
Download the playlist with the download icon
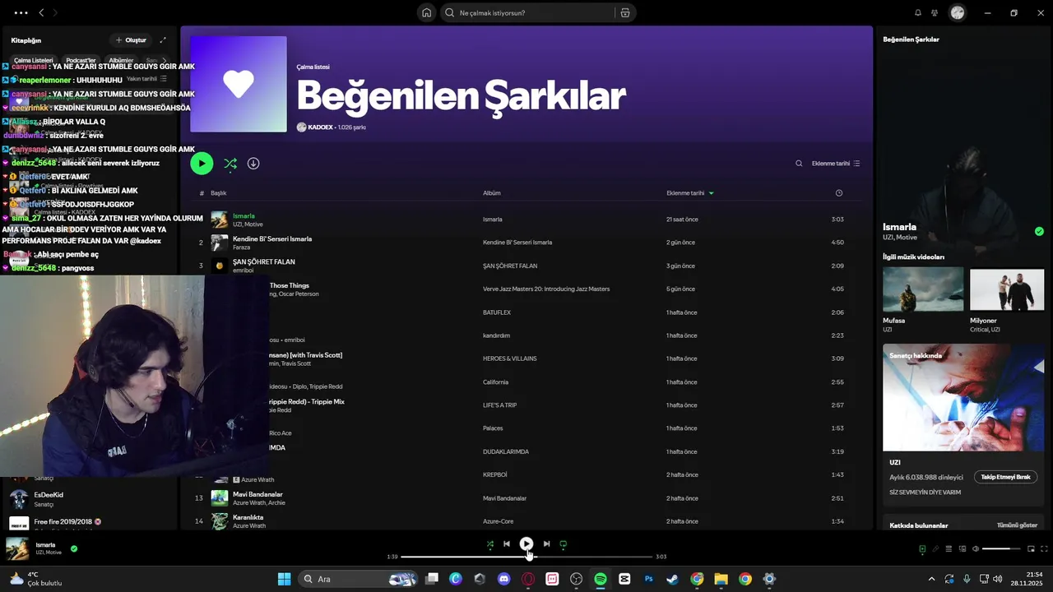[253, 164]
